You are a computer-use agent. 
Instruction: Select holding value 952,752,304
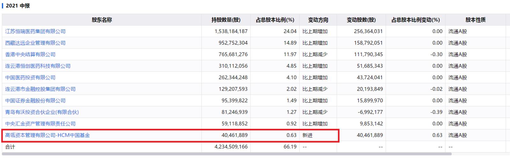click(233, 43)
